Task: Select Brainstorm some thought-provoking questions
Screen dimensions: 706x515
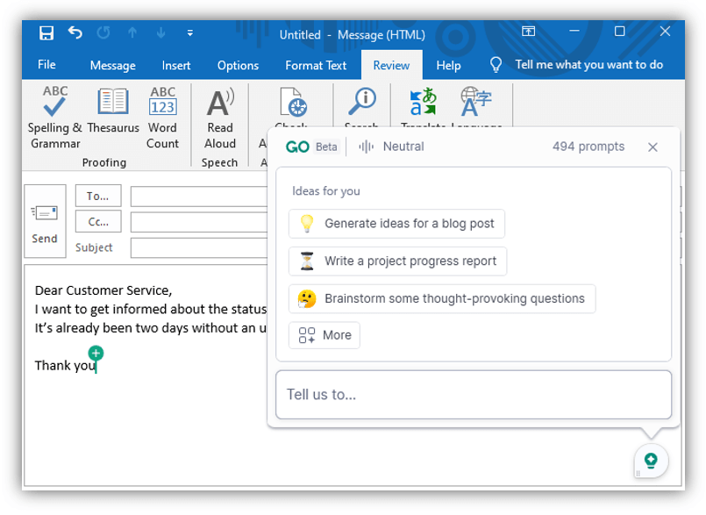Action: (442, 298)
